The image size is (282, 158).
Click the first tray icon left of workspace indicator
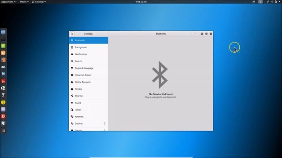[254, 2]
